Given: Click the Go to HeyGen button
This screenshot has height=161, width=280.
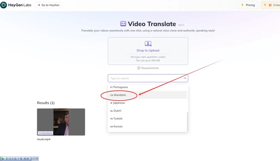Looking at the screenshot, I should click(x=48, y=5).
